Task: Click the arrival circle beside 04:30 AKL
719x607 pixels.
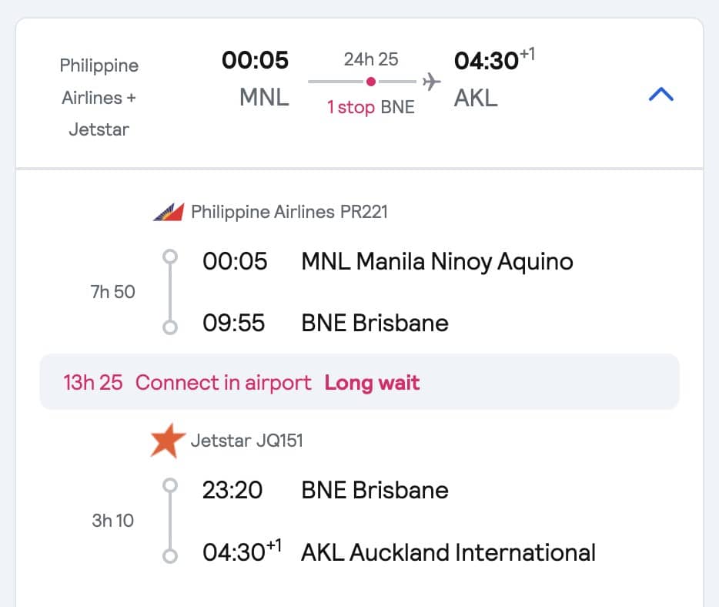Action: (169, 558)
